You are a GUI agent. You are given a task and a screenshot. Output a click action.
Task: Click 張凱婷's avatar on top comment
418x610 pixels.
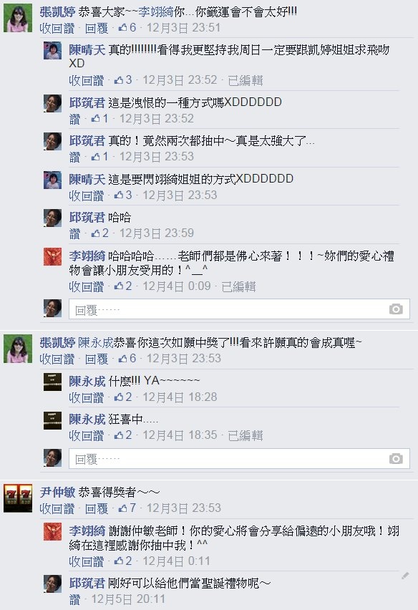coord(18,19)
